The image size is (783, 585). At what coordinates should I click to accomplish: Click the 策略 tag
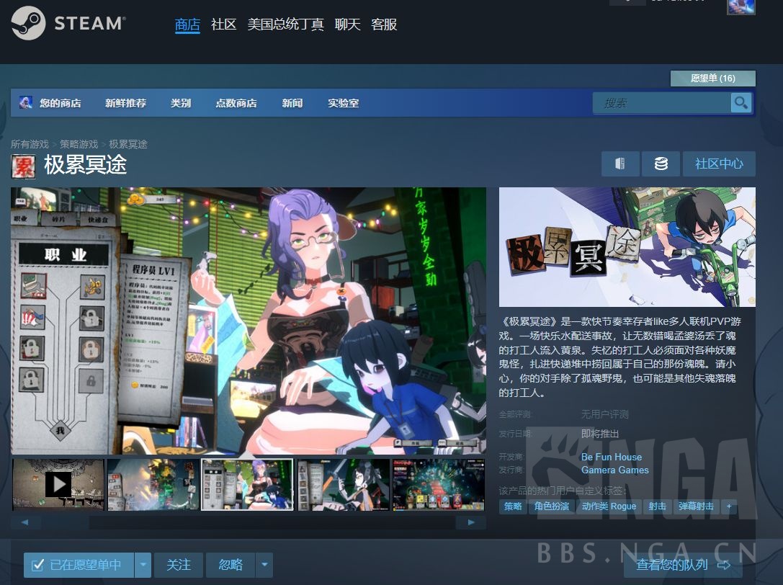click(513, 506)
